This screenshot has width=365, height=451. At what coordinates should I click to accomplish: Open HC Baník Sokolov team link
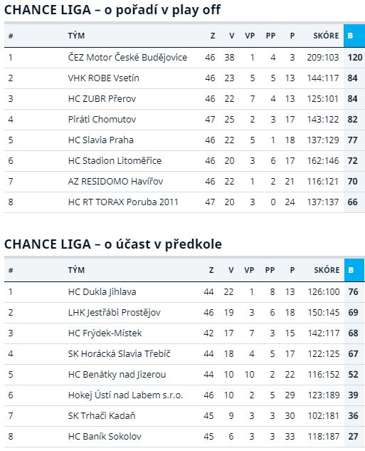click(105, 437)
